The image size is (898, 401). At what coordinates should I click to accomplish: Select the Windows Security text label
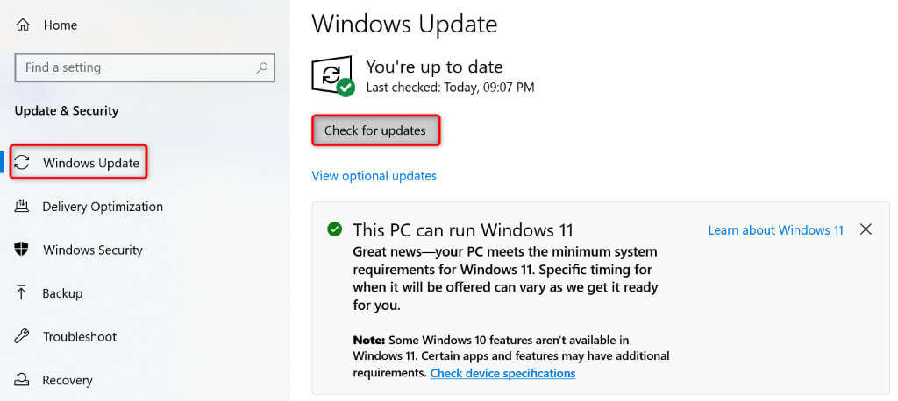[94, 250]
